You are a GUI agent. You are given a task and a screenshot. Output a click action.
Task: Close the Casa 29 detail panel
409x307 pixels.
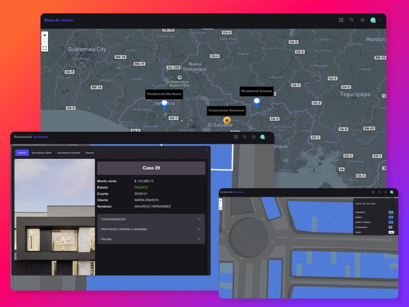tap(206, 150)
